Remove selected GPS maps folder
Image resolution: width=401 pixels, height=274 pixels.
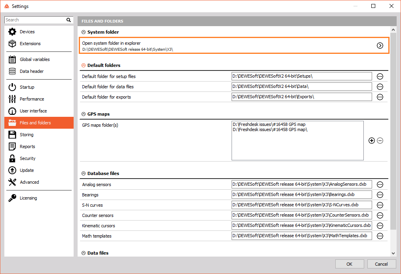coord(380,141)
